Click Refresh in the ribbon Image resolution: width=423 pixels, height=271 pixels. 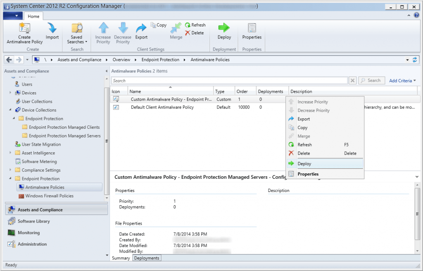click(195, 25)
